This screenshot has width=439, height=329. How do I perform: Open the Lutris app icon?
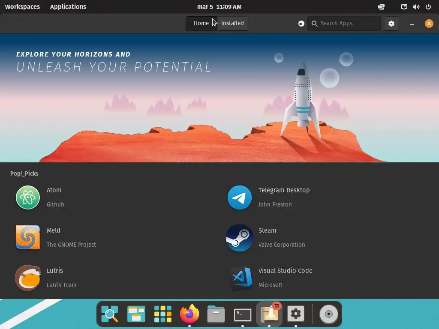tap(28, 278)
